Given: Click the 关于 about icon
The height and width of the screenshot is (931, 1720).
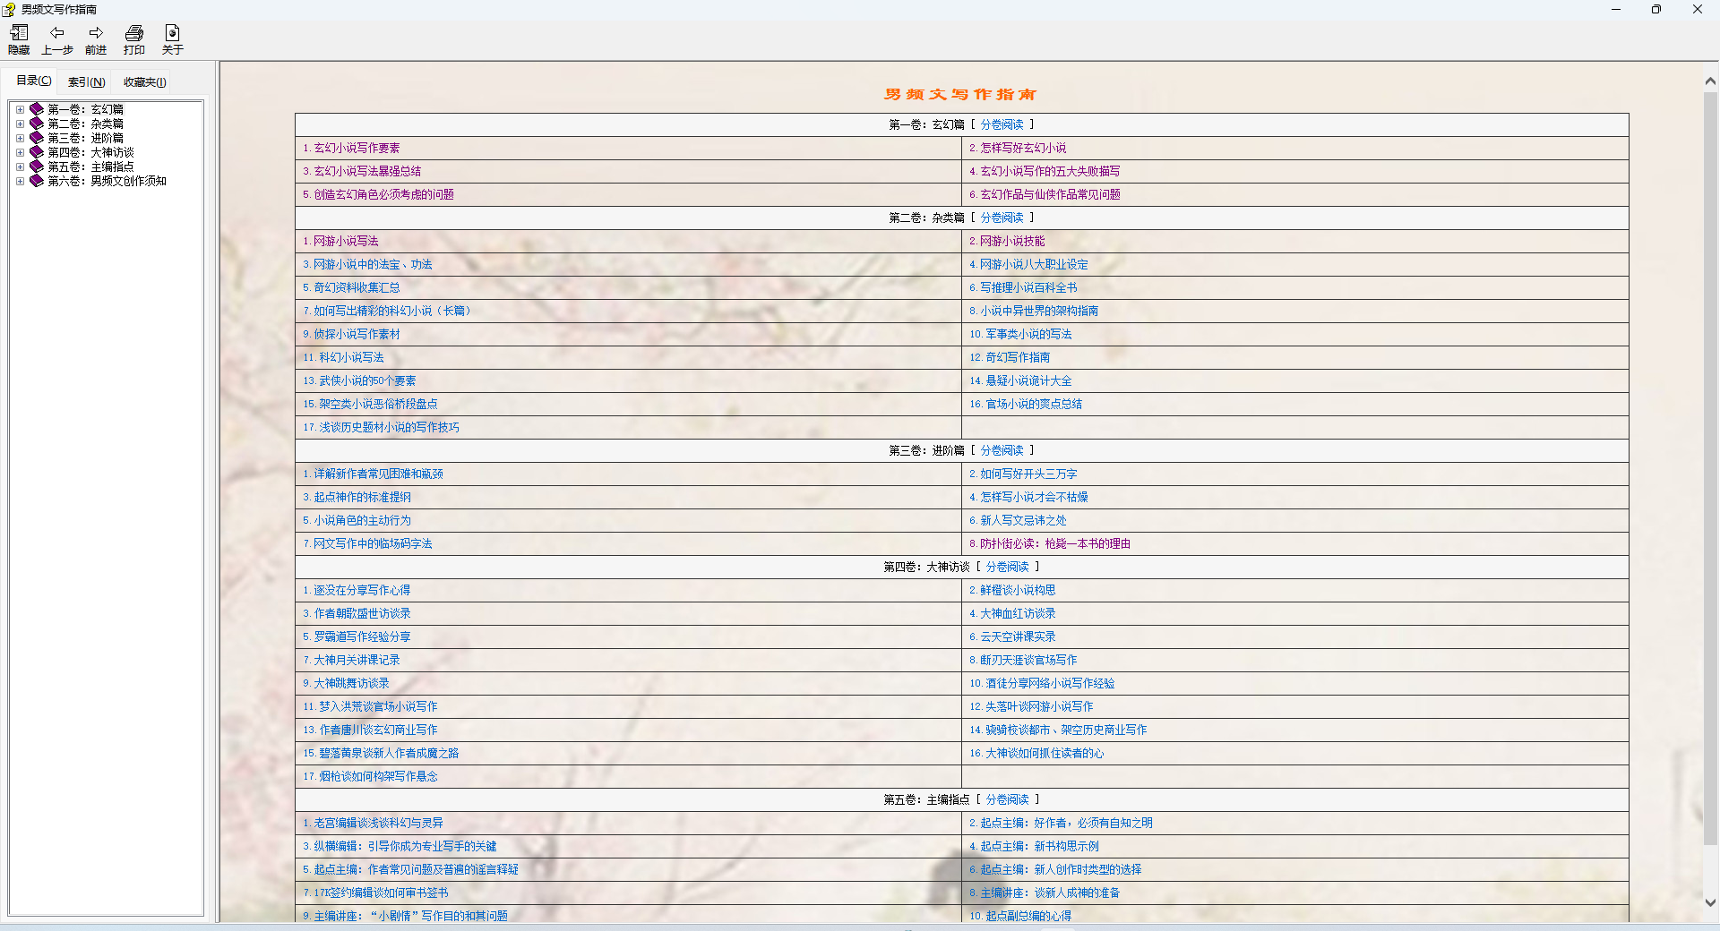Looking at the screenshot, I should (x=173, y=33).
